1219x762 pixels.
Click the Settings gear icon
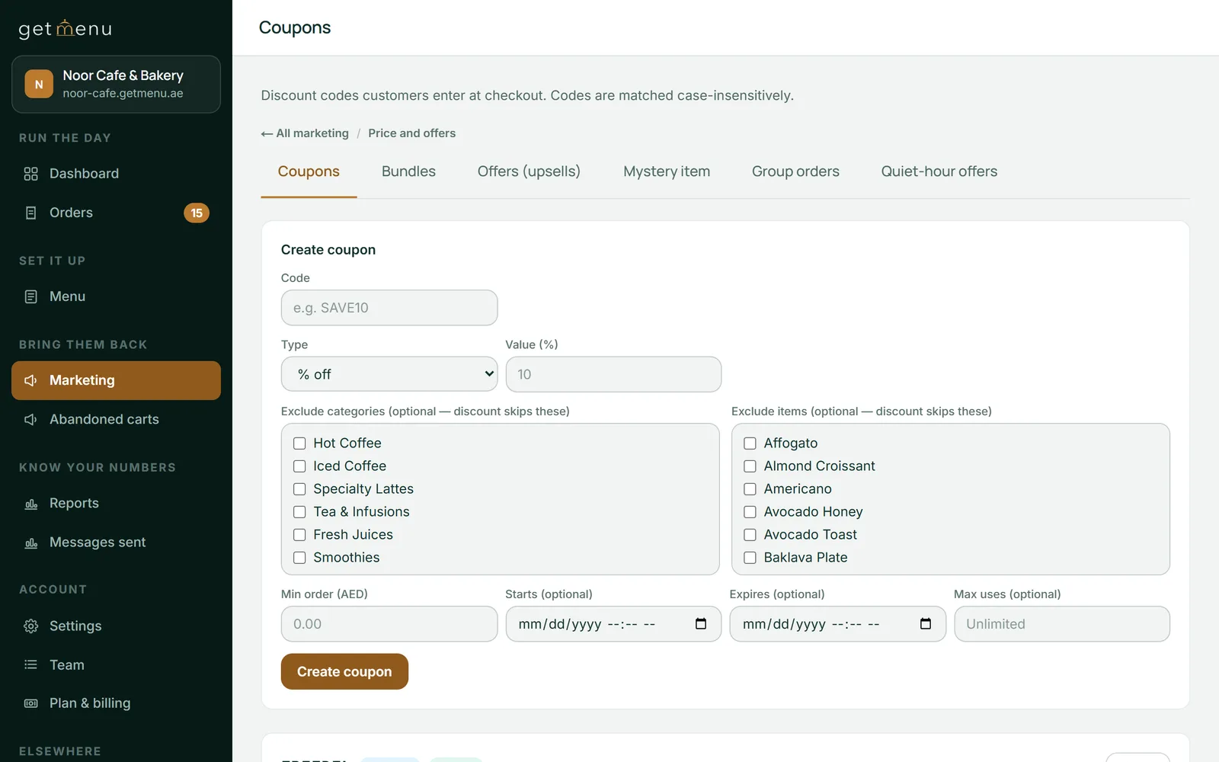coord(30,626)
